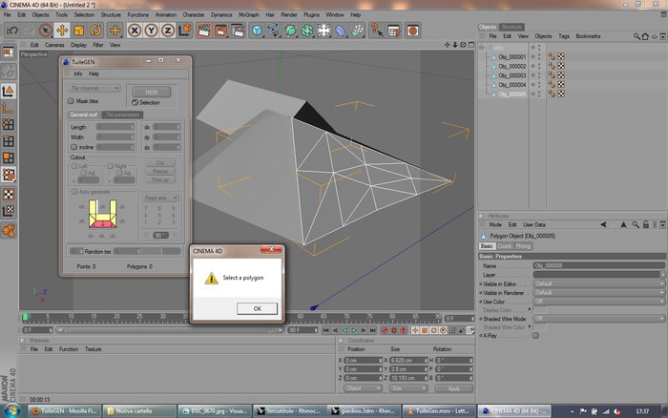Open the deformer objects icon
This screenshot has height=418, width=668.
pos(341,31)
